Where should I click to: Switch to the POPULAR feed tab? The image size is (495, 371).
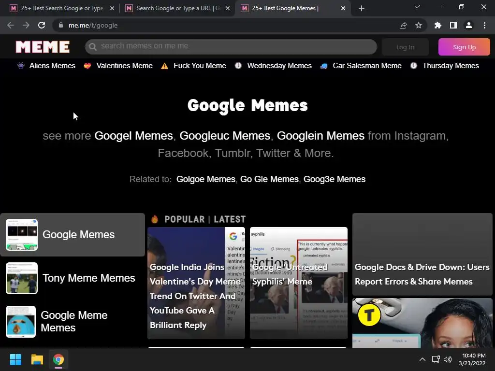point(184,219)
